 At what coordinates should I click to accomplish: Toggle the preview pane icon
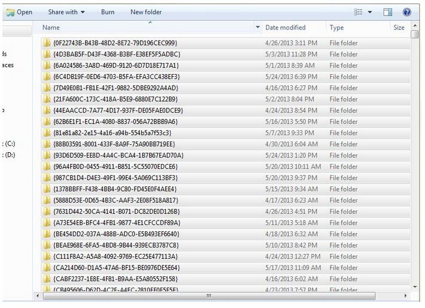387,12
